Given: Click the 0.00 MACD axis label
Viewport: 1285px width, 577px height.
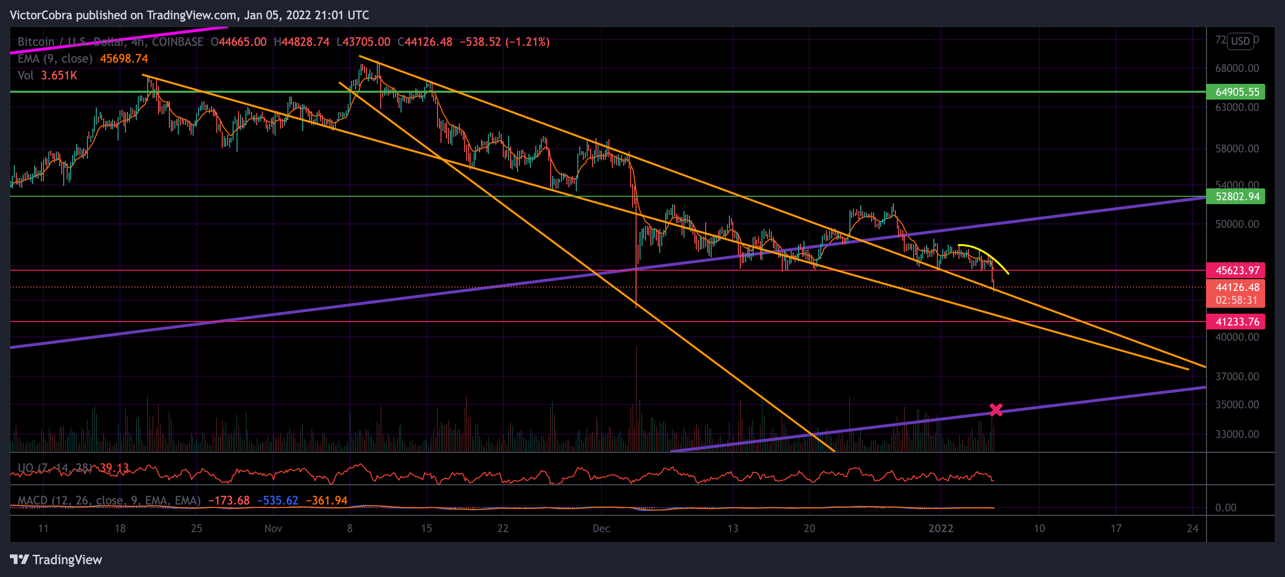Looking at the screenshot, I should [1226, 508].
